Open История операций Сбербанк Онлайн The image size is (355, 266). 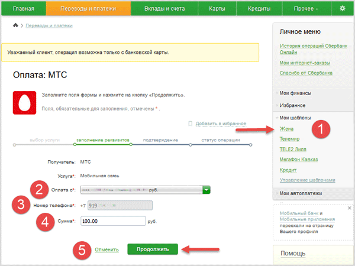(314, 49)
